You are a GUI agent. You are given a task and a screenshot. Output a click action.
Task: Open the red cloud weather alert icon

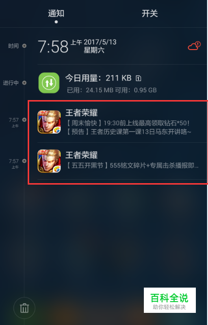194,46
